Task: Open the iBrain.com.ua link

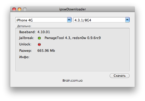Action: [72, 81]
